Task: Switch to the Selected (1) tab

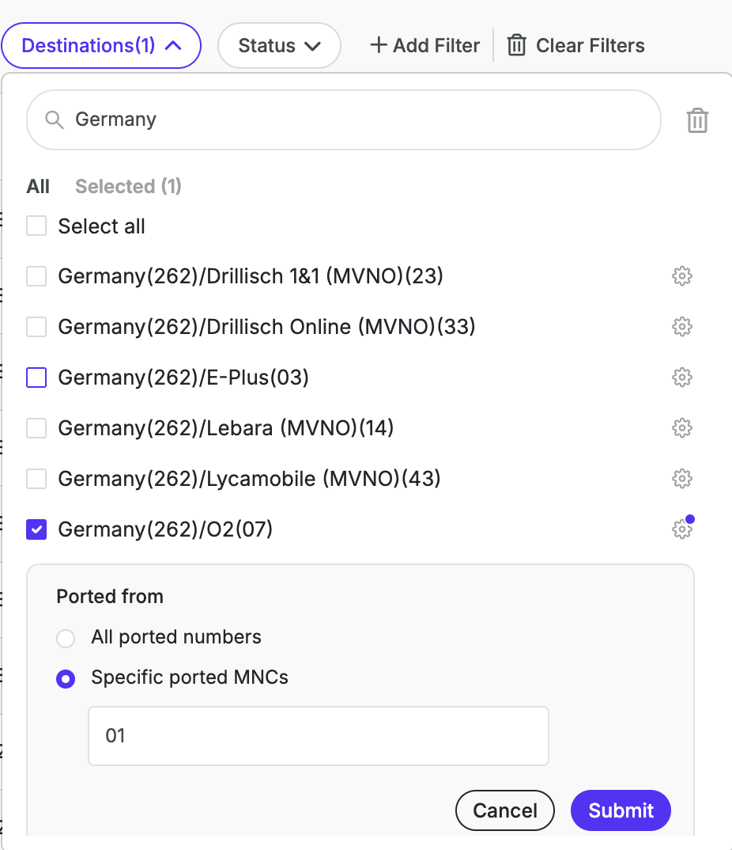Action: coord(128,186)
